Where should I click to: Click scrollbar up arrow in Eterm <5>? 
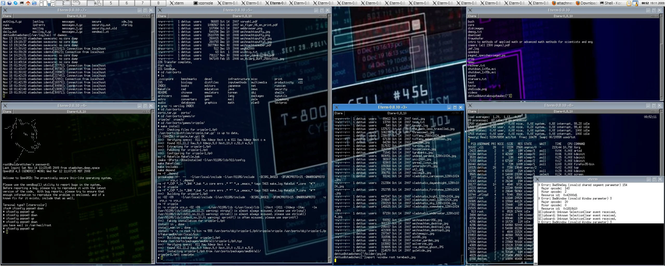click(x=330, y=16)
